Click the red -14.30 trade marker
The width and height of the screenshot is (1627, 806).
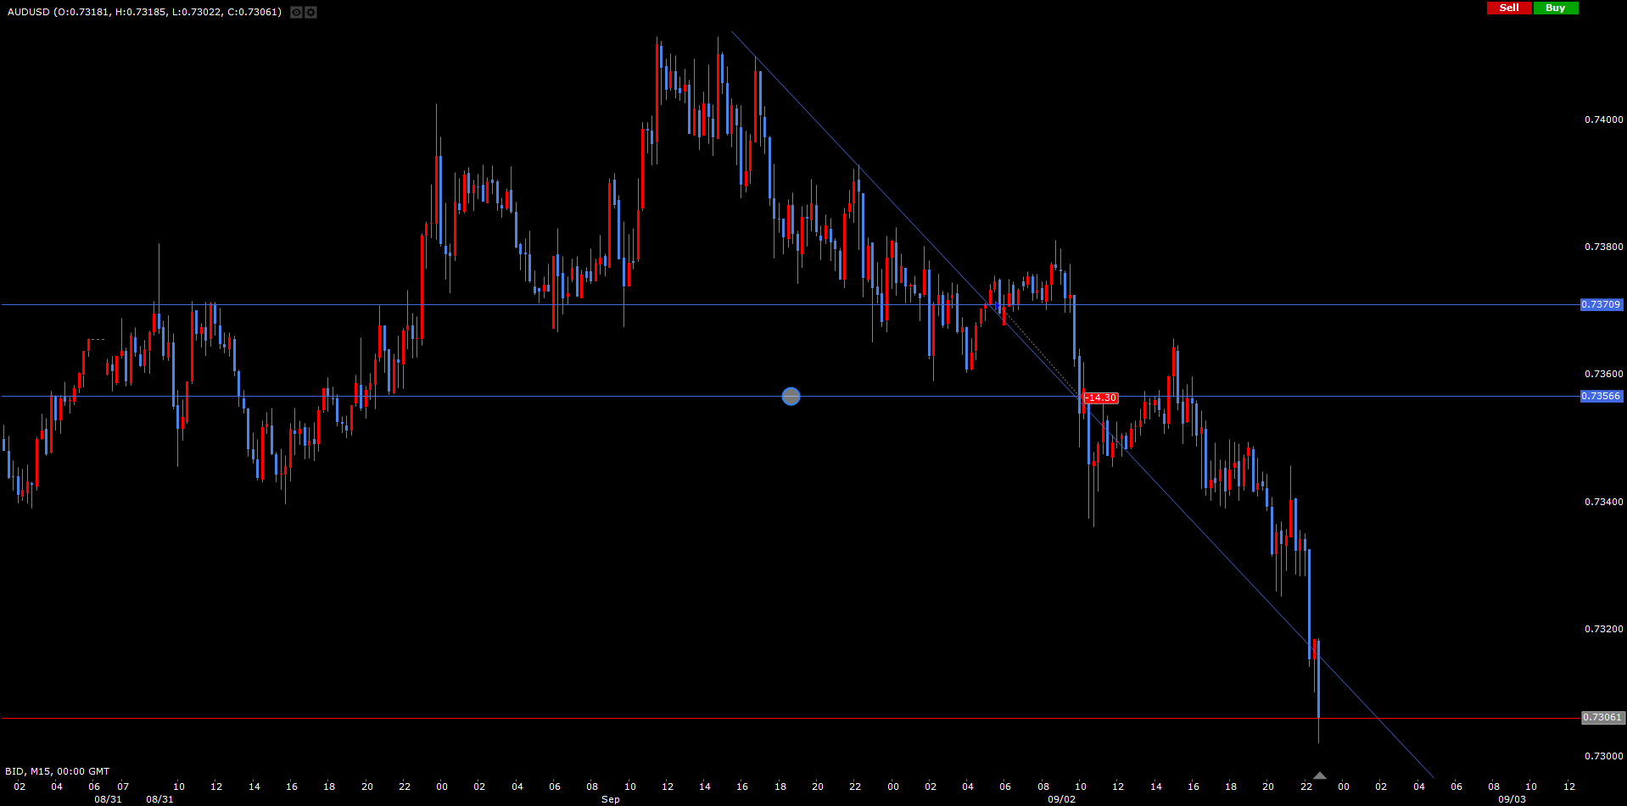pos(1101,397)
